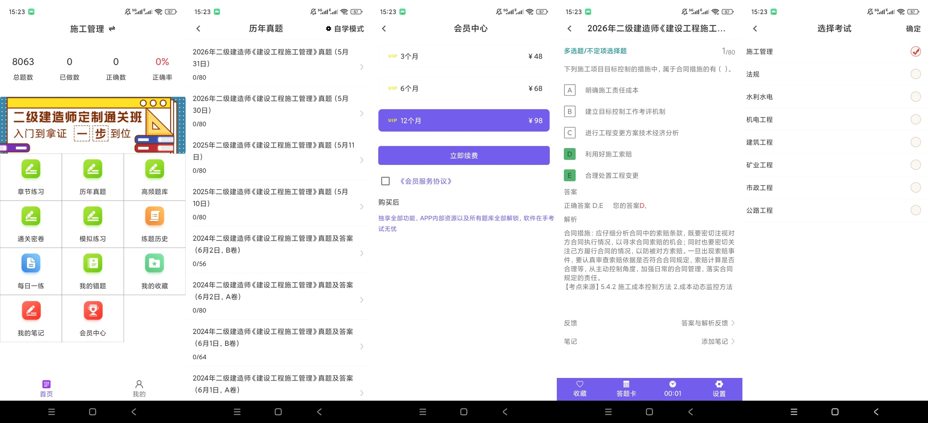
Task: Open 我的错题 wrong answers icon
Action: point(93,263)
